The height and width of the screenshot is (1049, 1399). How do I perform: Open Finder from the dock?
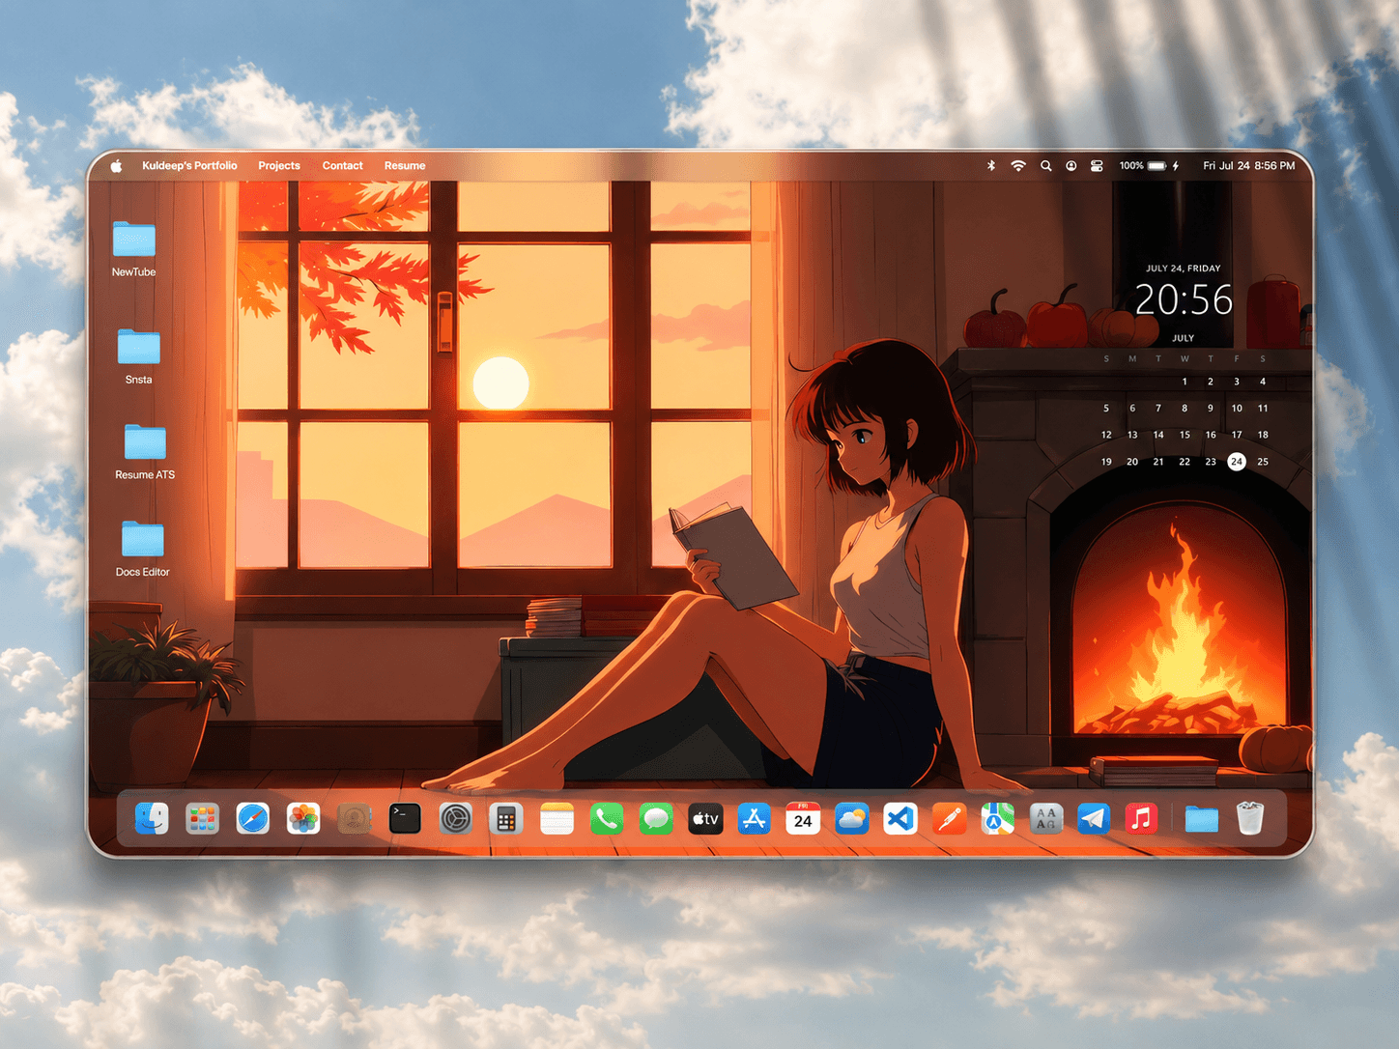click(152, 819)
